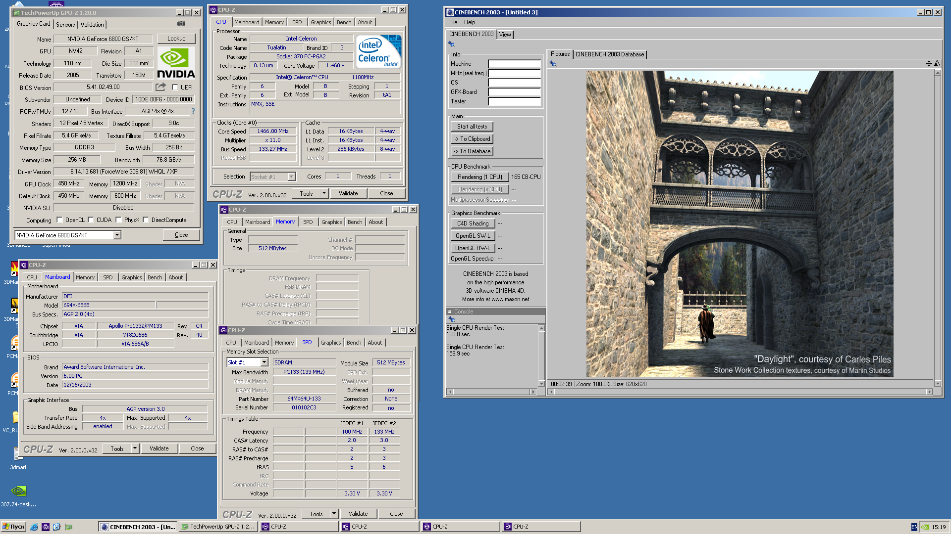Screen dimensions: 951x534
Task: Click the triangle zoom icon above the render
Action: coord(937,64)
